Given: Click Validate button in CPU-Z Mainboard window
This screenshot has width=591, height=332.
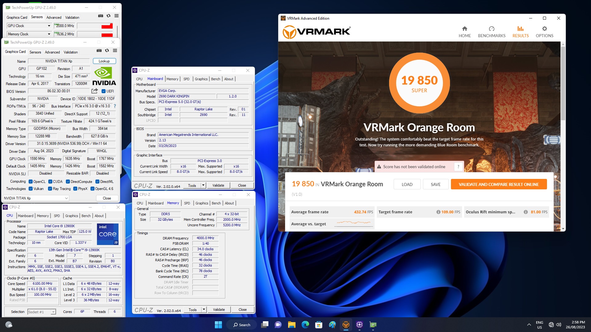Looking at the screenshot, I should pos(218,185).
